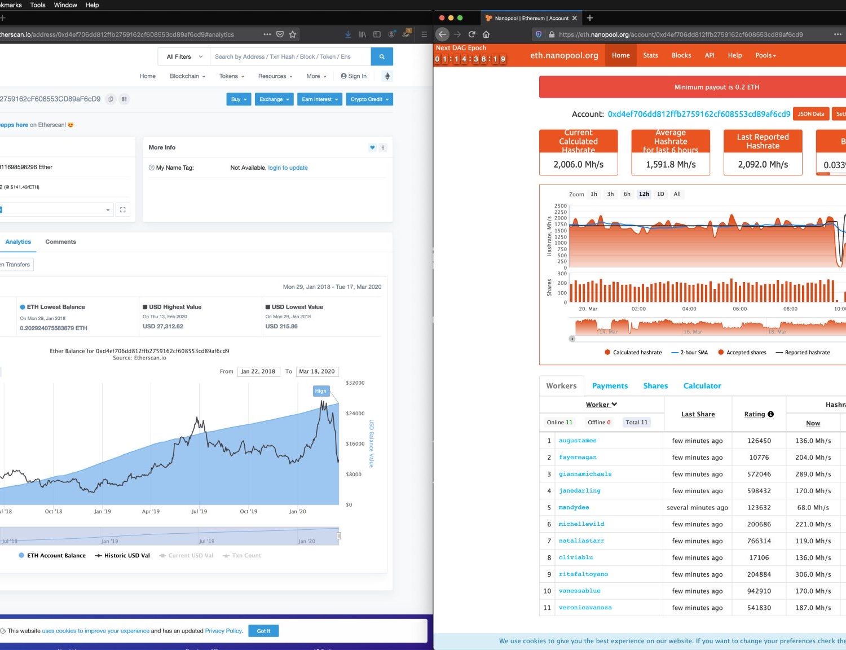Toggle Txn Count chart legend
The image size is (846, 650).
click(242, 556)
